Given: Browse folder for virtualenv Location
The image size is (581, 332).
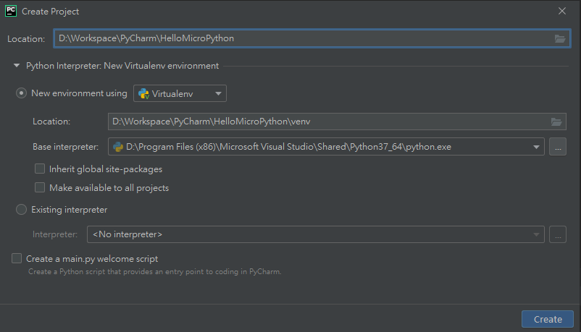Looking at the screenshot, I should coord(556,122).
